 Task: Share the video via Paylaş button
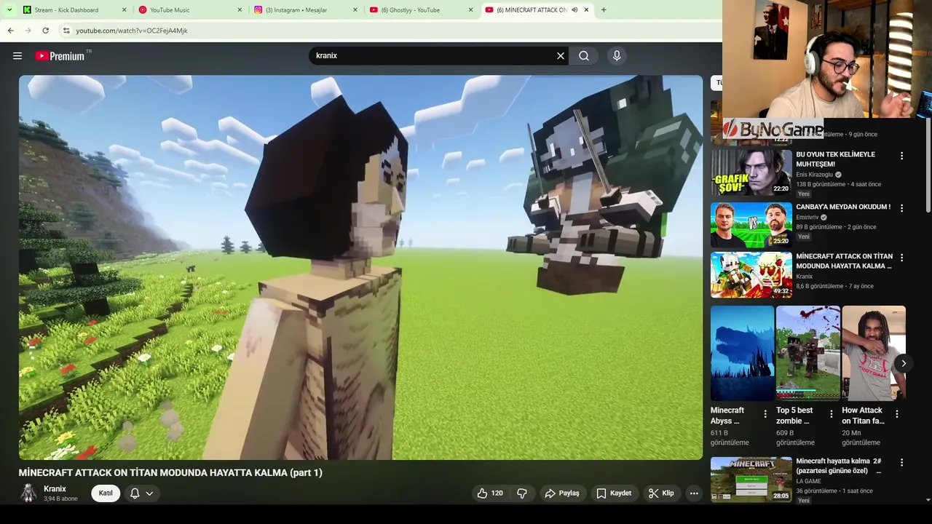tap(562, 493)
